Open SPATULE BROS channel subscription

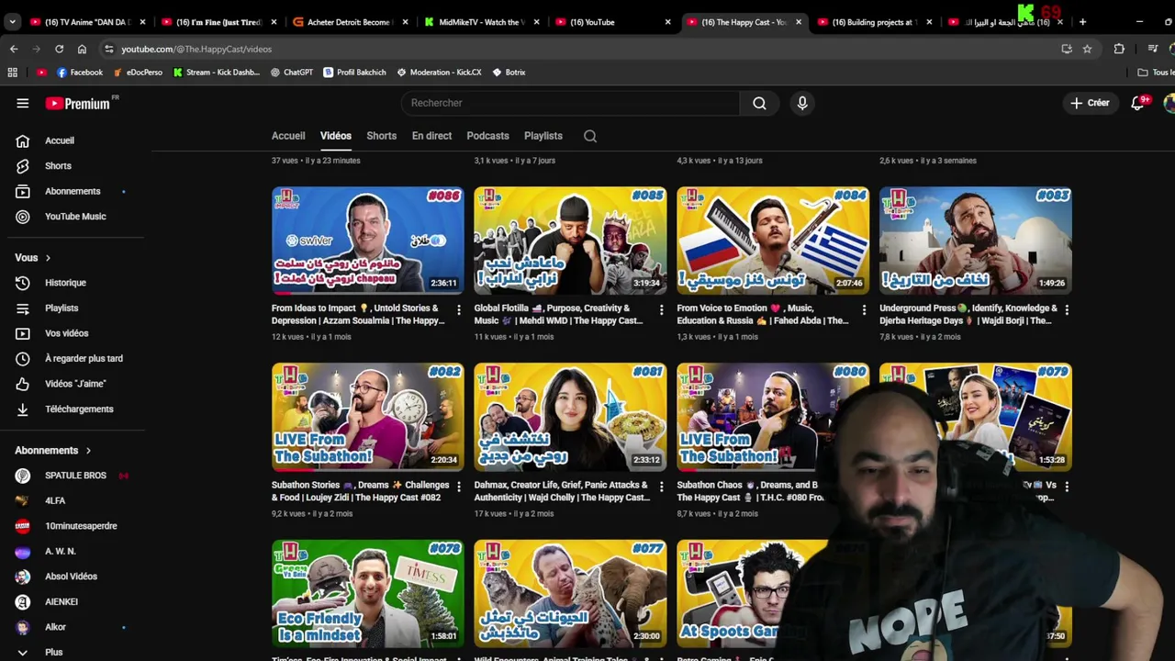point(75,476)
